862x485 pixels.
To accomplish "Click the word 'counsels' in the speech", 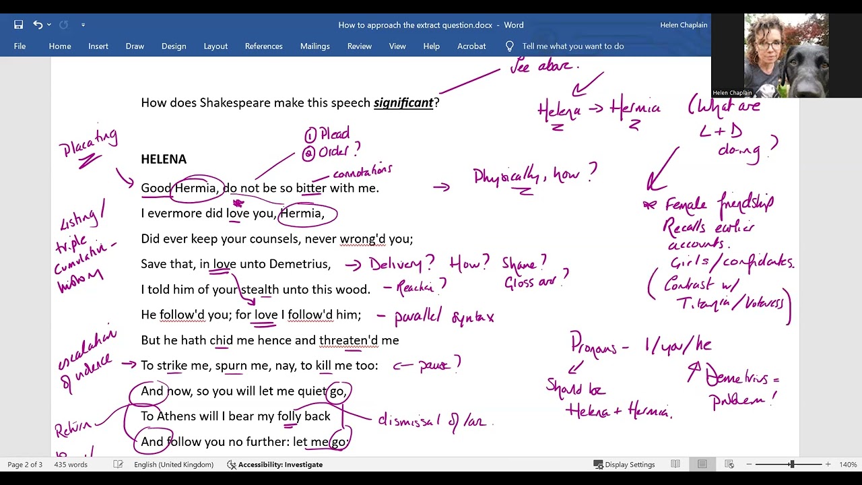I will click(274, 239).
